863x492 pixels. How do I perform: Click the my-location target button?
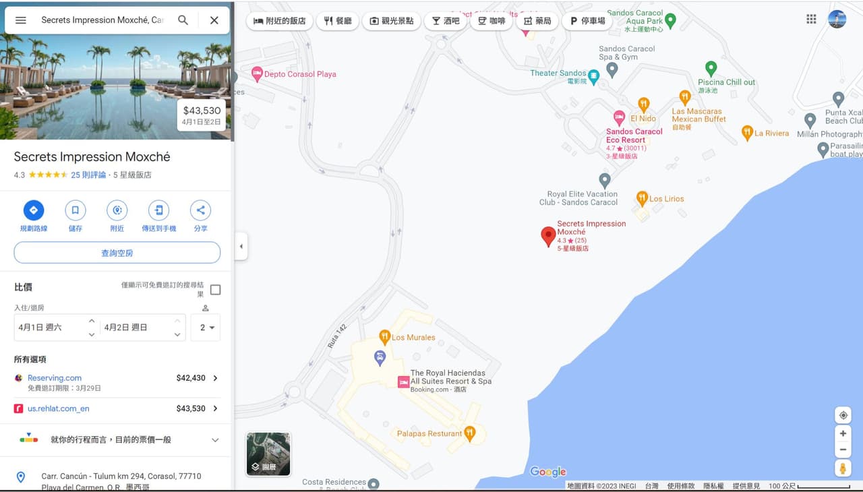tap(843, 415)
